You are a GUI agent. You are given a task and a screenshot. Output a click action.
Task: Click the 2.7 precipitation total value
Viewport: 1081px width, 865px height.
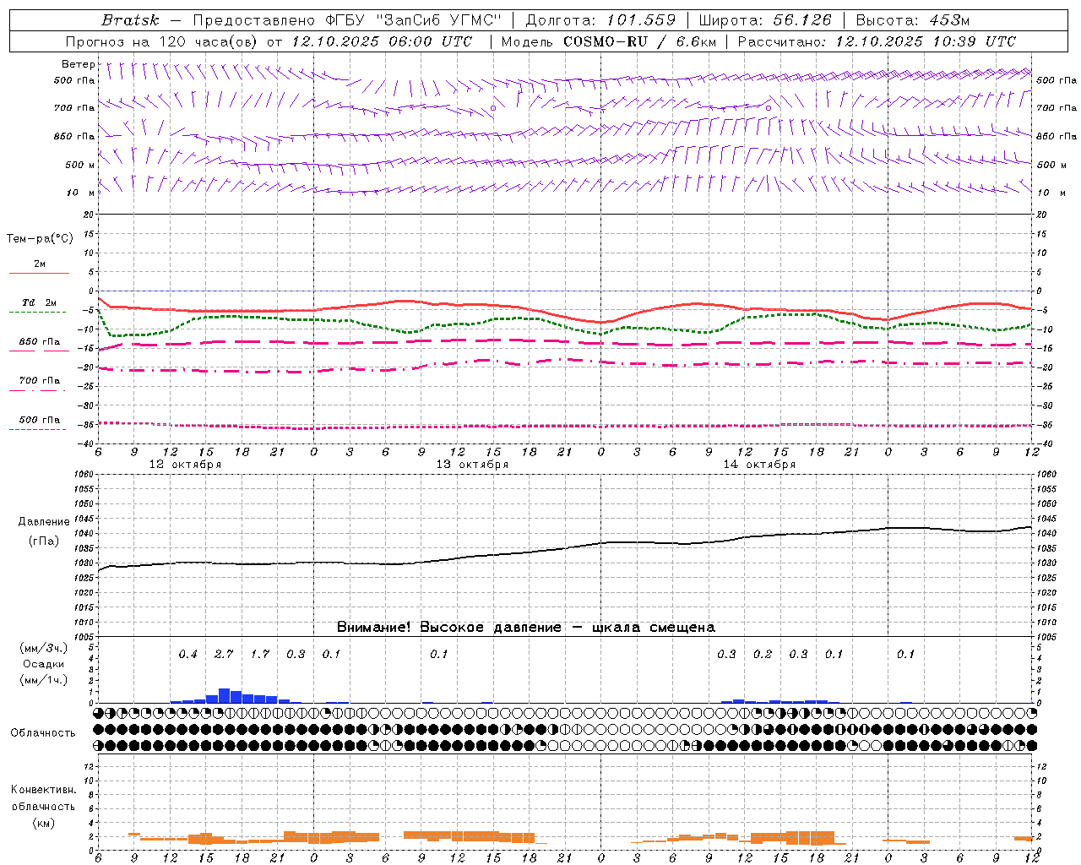(224, 655)
